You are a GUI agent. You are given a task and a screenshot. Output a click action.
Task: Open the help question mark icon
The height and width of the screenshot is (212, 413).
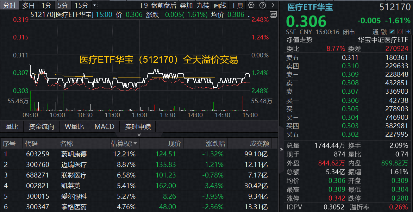tap(262, 5)
